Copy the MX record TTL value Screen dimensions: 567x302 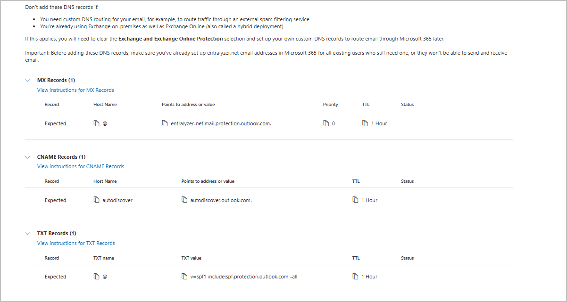[364, 123]
